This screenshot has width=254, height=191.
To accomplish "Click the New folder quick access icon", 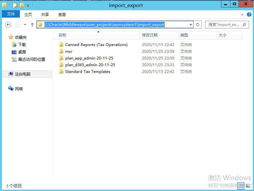I will (x=22, y=5).
